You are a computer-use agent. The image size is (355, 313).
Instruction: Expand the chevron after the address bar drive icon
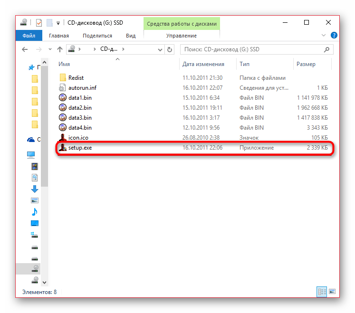click(79, 49)
